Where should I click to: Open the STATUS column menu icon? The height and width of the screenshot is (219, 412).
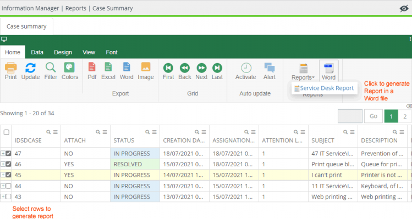click(x=154, y=132)
